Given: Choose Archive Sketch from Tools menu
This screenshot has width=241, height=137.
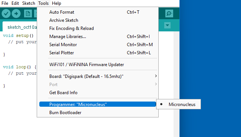Looking at the screenshot, I should click(x=98, y=20).
